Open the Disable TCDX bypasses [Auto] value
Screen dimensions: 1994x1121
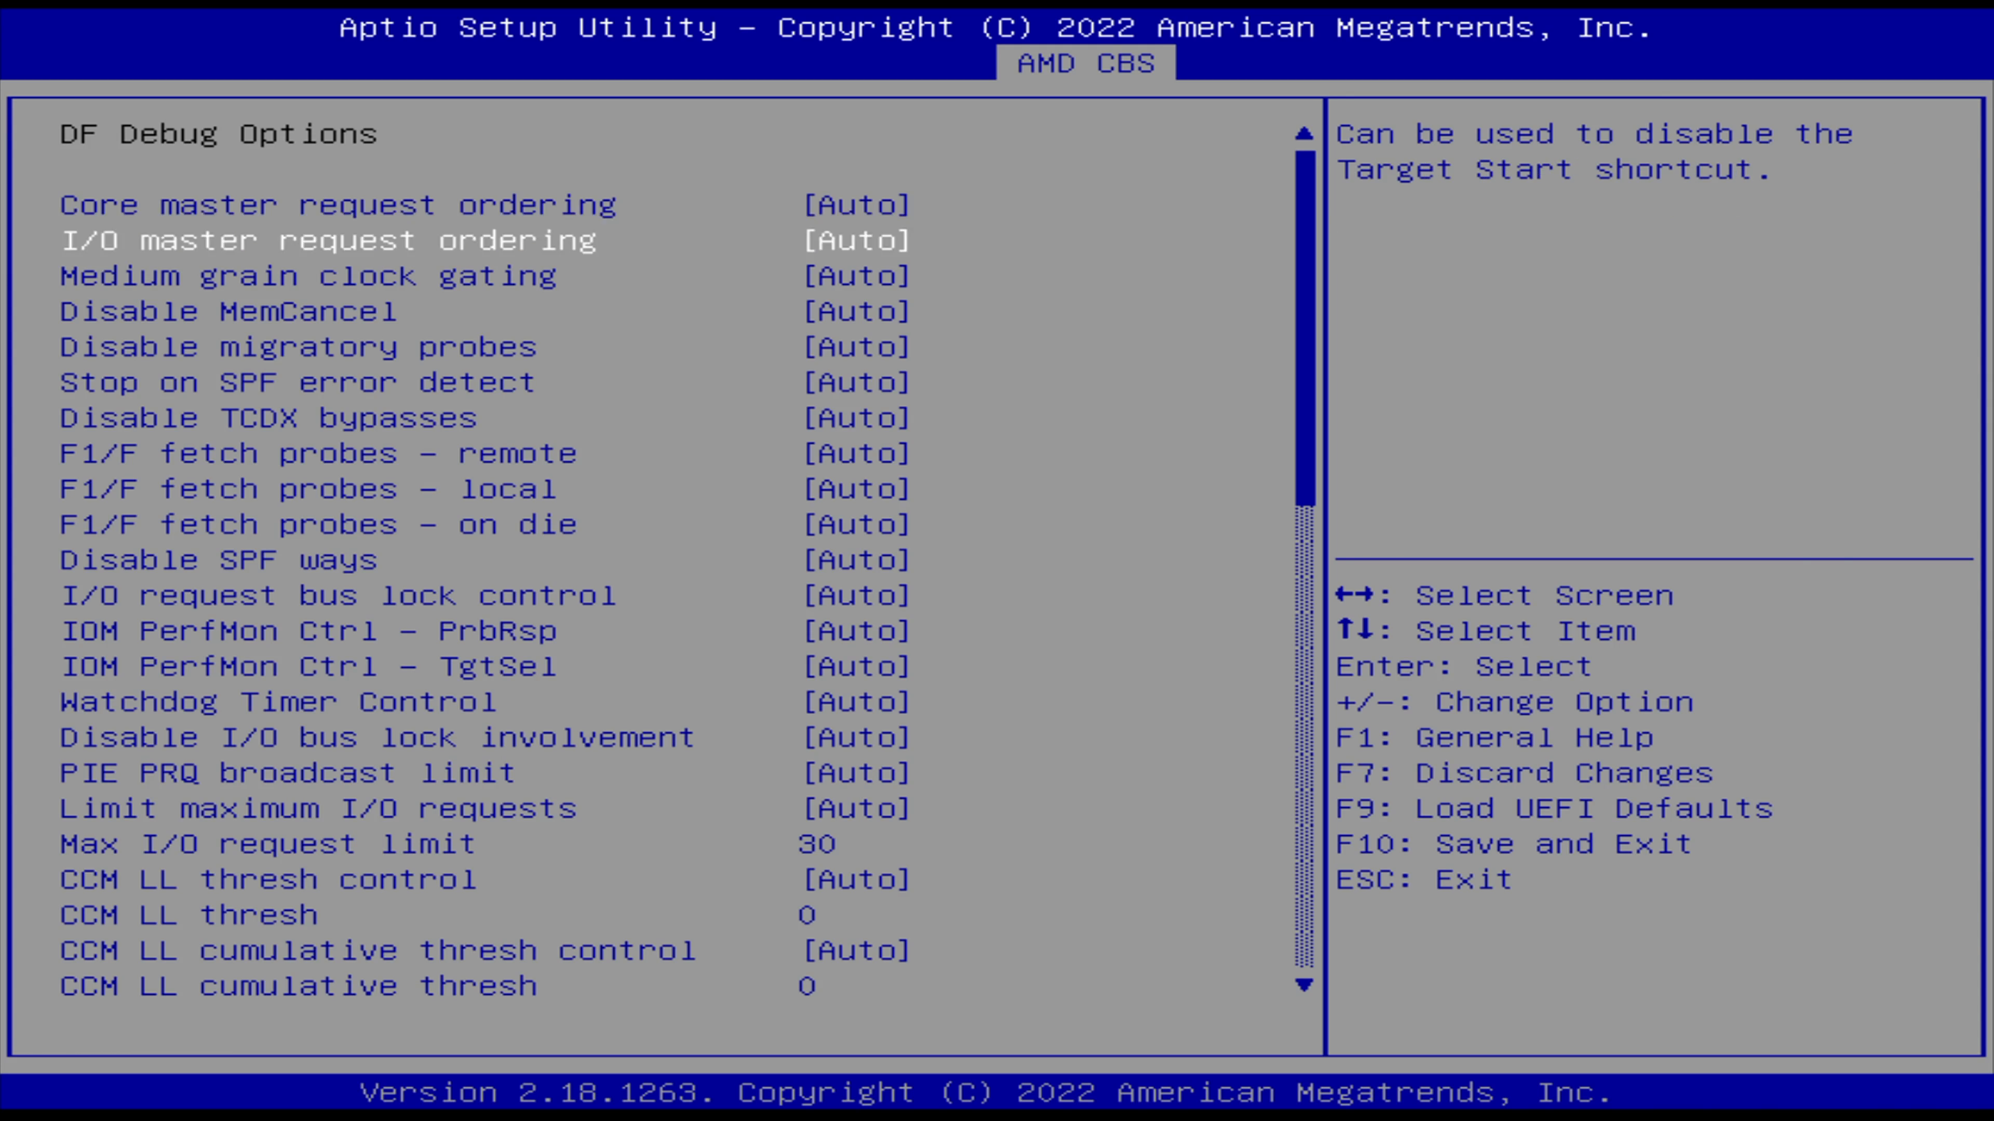[857, 418]
